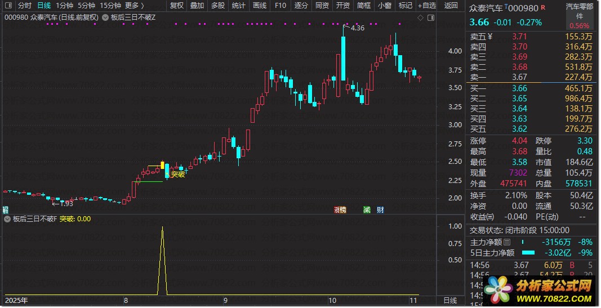Click the 4.36 high price label
Screen dimensions: 601x308
357,28
